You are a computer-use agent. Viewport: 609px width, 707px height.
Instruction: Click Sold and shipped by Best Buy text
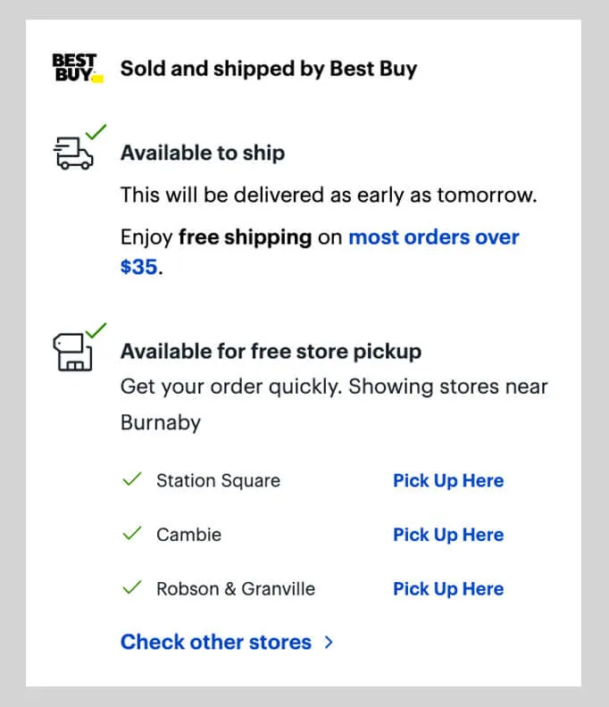pyautogui.click(x=268, y=68)
